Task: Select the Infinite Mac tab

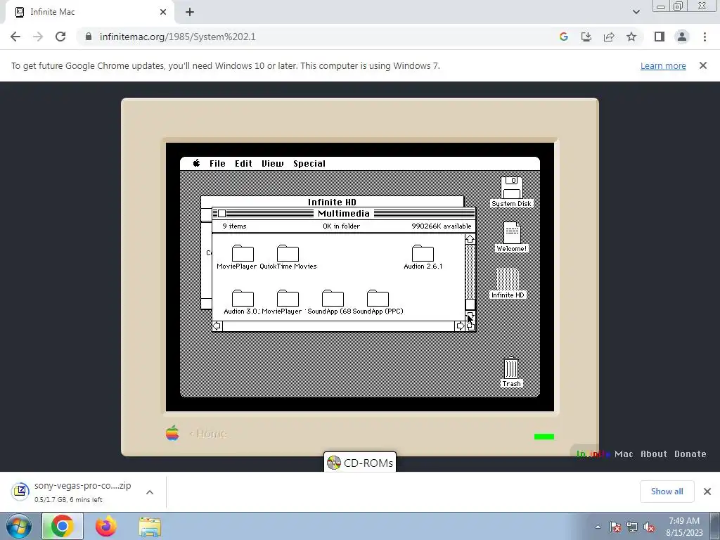Action: (89, 12)
